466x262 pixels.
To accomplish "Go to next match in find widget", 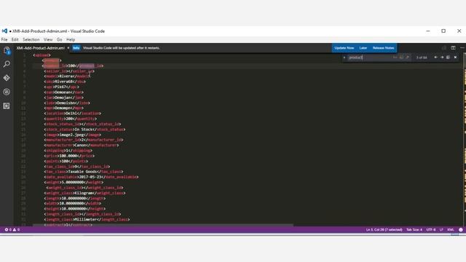I will 442,57.
